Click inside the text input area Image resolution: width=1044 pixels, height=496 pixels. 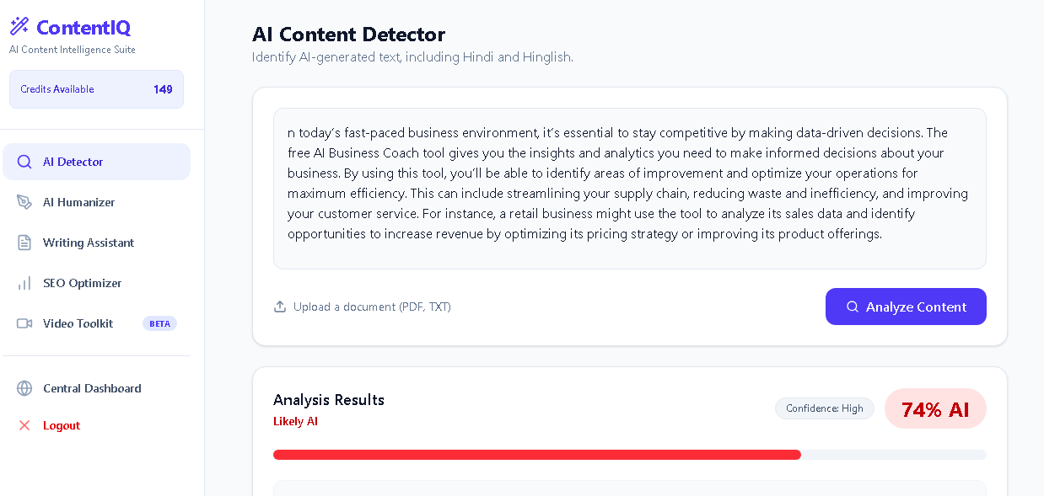point(629,187)
